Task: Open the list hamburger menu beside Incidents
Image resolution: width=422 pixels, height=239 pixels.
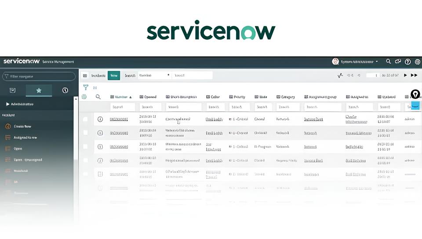Action: pos(85,76)
